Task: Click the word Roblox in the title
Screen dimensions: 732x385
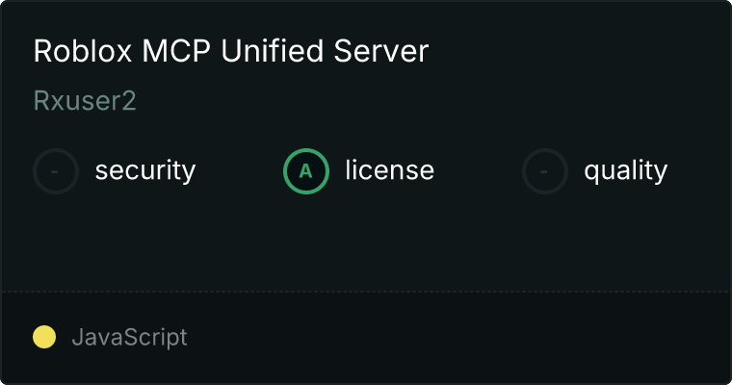Action: pyautogui.click(x=83, y=50)
